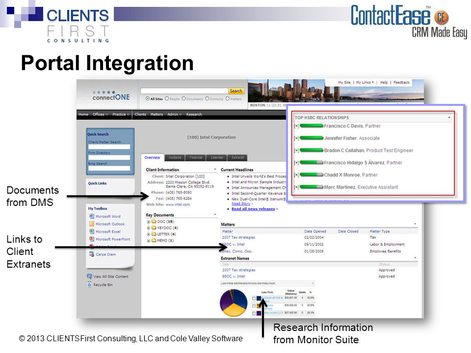
Task: Open the My Links dropdown
Action: pos(365,82)
